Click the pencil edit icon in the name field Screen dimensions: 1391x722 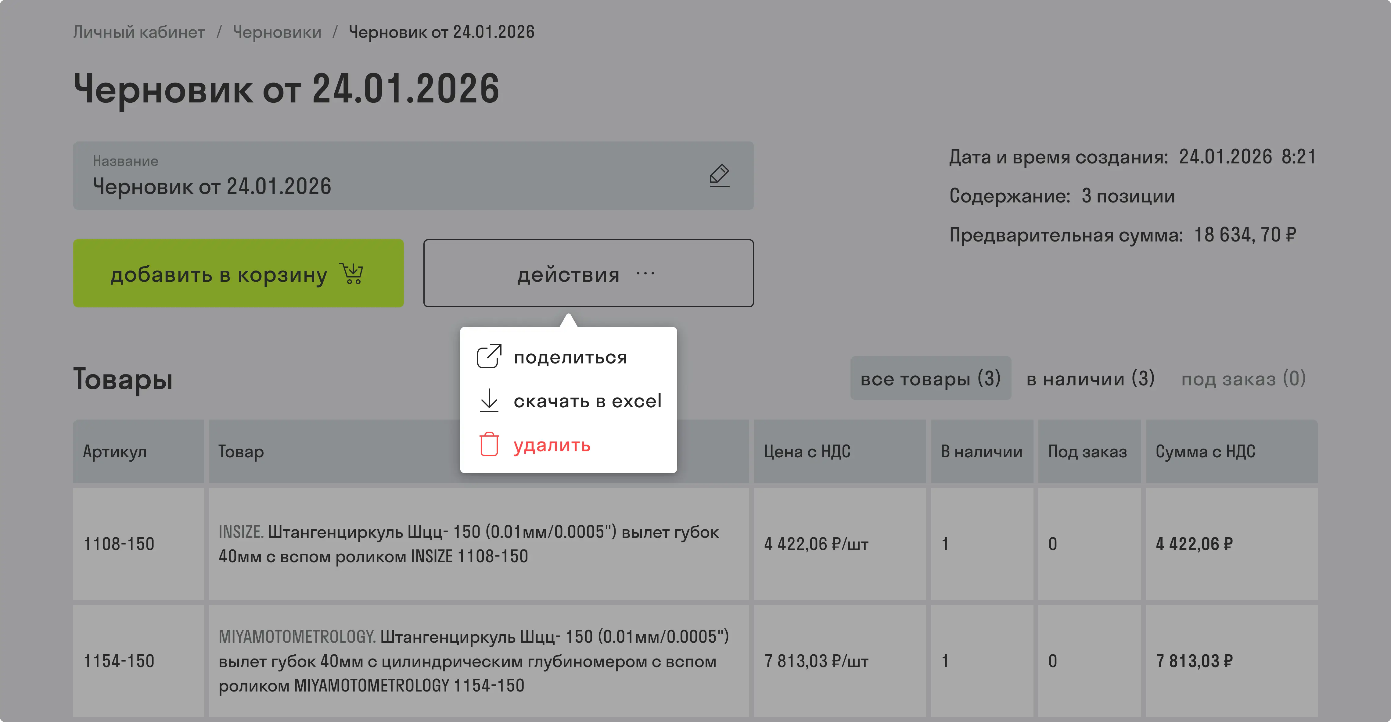click(x=719, y=176)
